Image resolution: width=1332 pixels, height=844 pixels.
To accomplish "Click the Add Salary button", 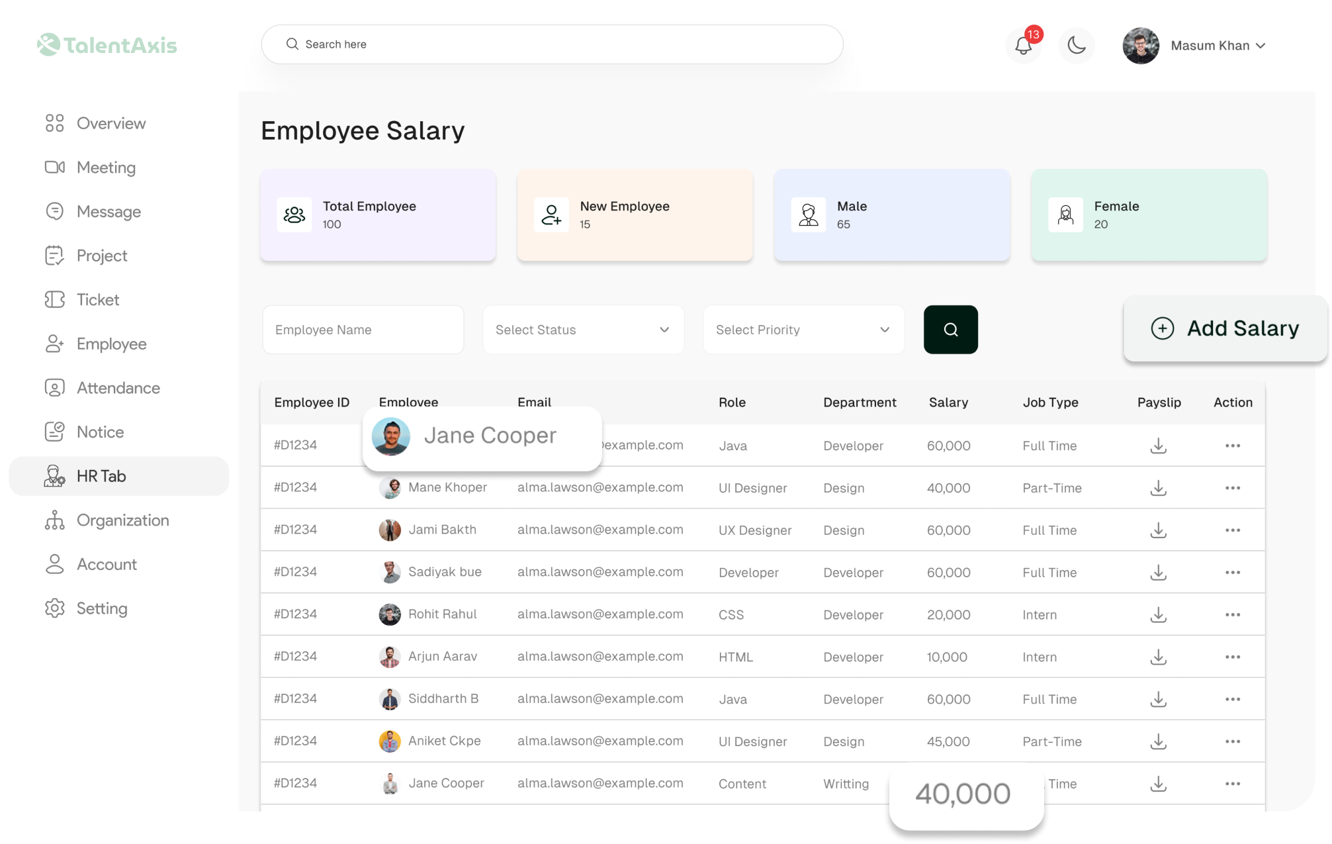I will point(1225,328).
